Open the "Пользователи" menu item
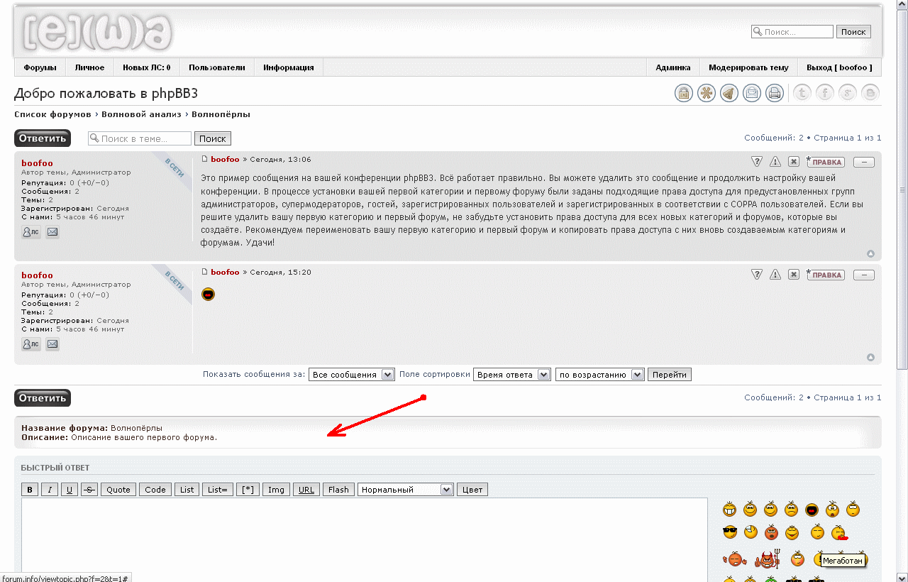 (x=216, y=67)
